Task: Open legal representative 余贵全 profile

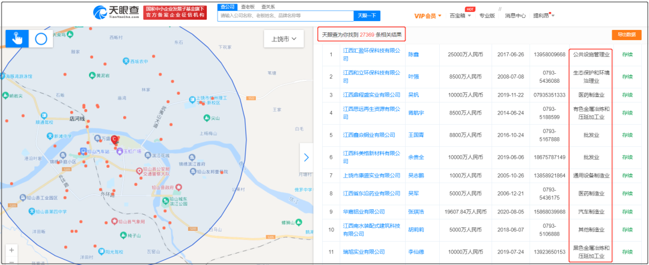Action: click(x=416, y=157)
